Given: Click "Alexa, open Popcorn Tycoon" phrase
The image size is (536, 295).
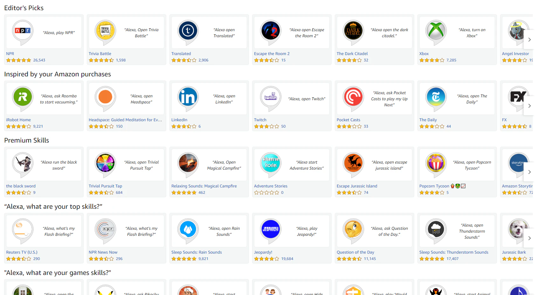Looking at the screenshot, I should pos(472,165).
